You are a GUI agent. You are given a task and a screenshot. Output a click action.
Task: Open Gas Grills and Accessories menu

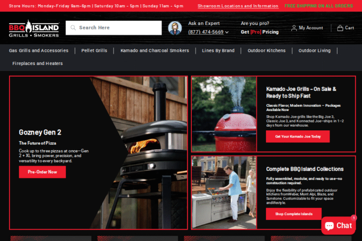pos(39,50)
